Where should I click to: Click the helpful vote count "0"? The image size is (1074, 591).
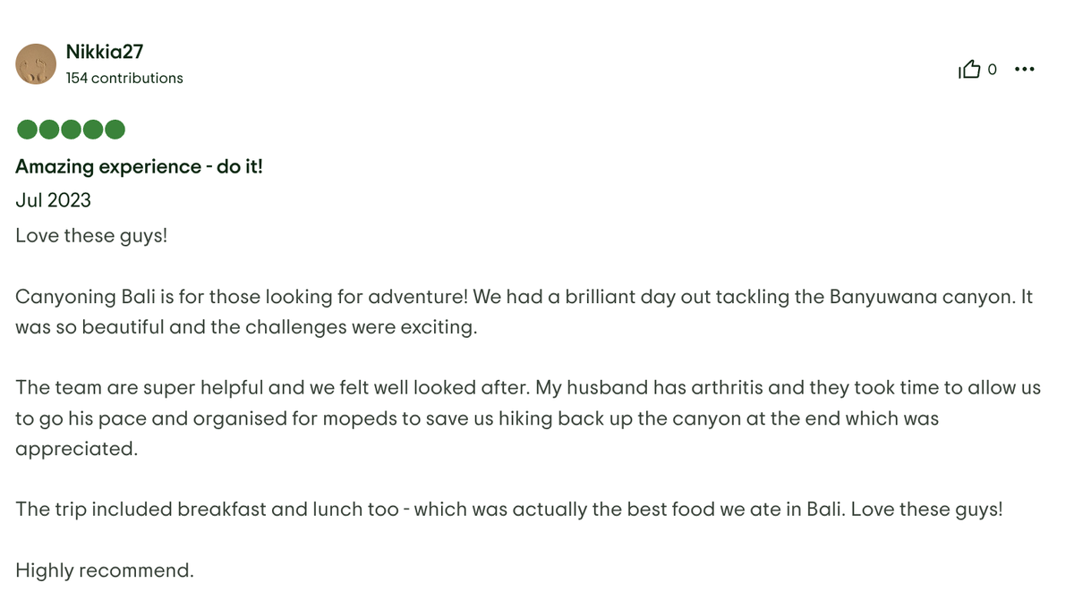(992, 70)
